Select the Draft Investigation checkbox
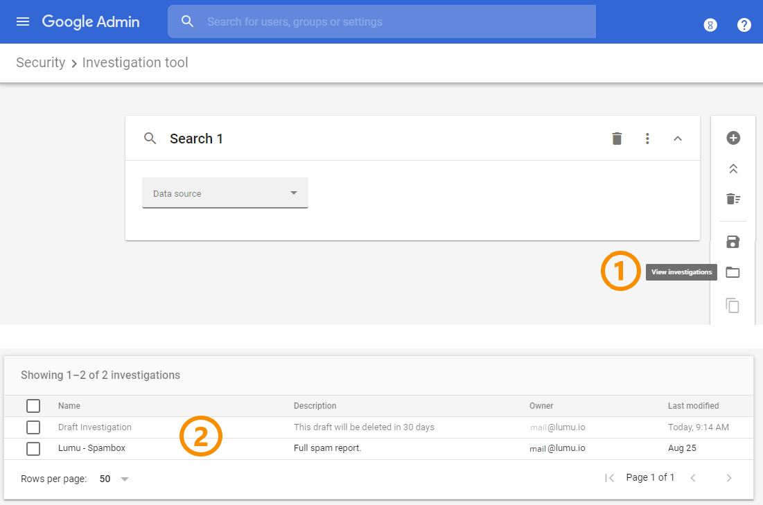The height and width of the screenshot is (505, 763). (x=33, y=427)
